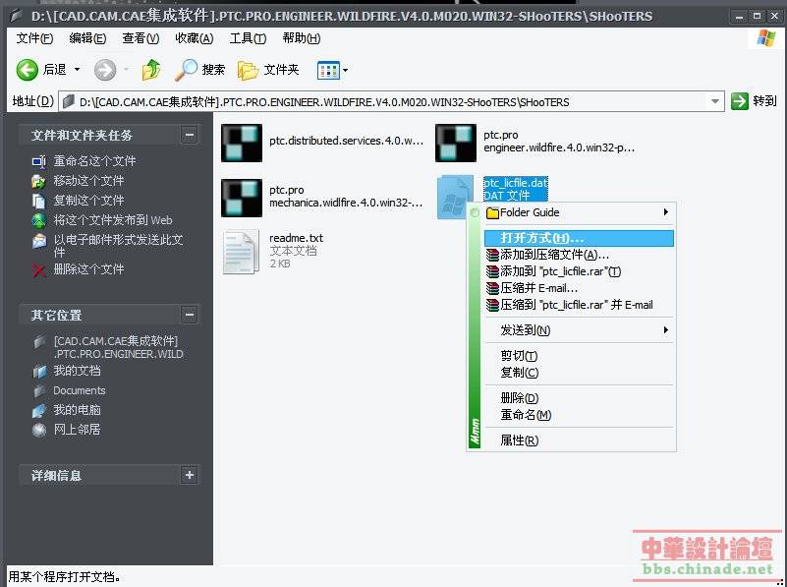Collapse the 其它位置 panel
Image resolution: width=787 pixels, height=587 pixels.
(190, 315)
